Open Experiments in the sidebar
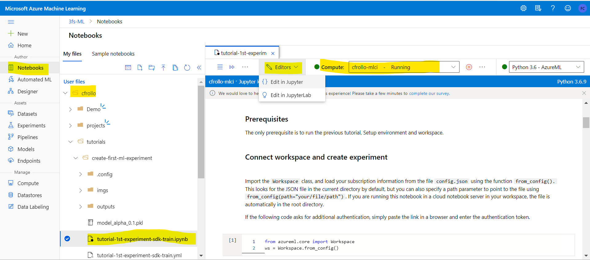 click(26, 126)
